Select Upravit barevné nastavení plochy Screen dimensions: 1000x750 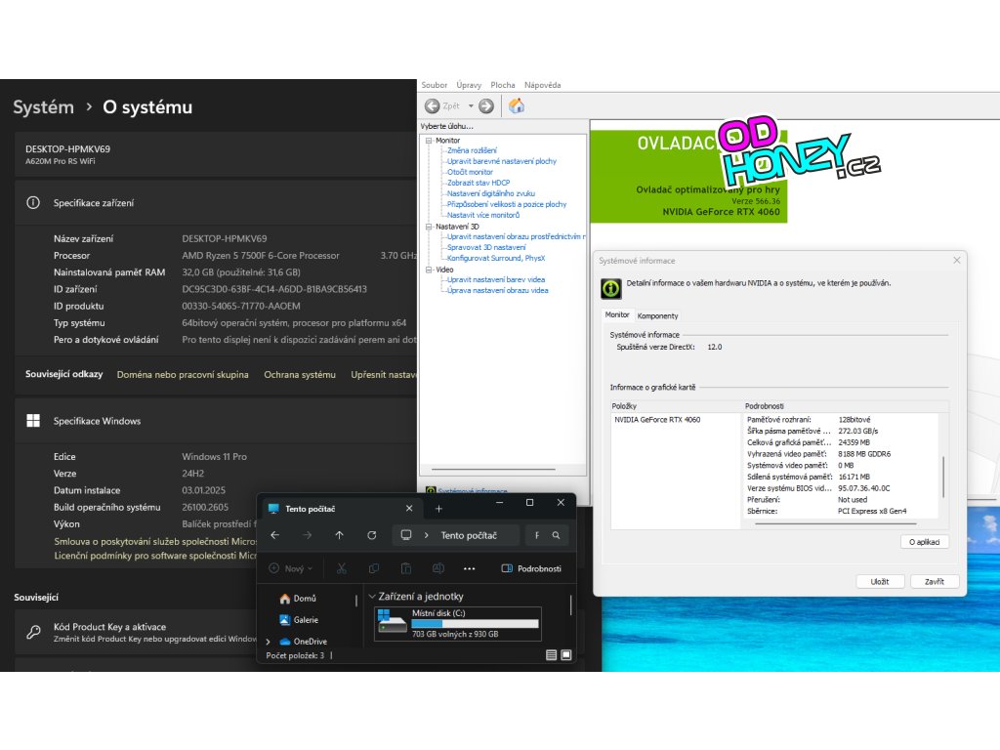[501, 161]
